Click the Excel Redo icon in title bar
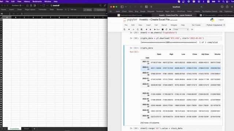234x131 pixels. pyautogui.click(x=44, y=5)
